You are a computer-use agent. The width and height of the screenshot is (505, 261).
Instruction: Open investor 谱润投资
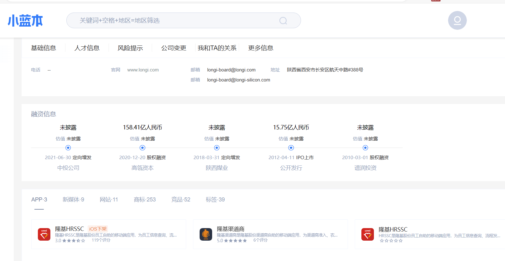pyautogui.click(x=365, y=168)
